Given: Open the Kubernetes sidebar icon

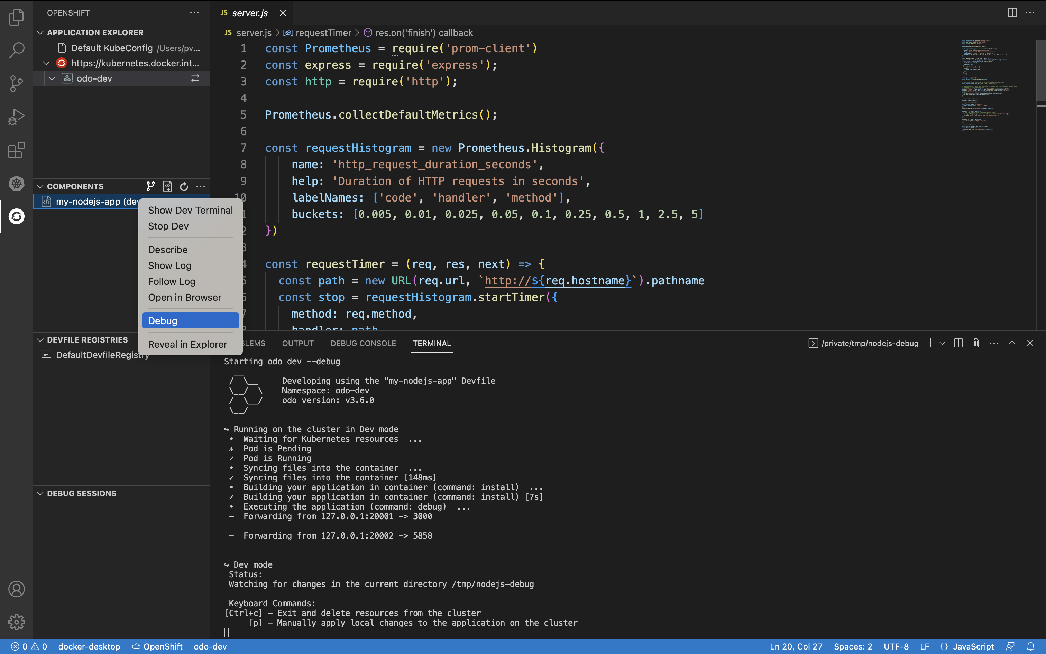Looking at the screenshot, I should coord(17,184).
